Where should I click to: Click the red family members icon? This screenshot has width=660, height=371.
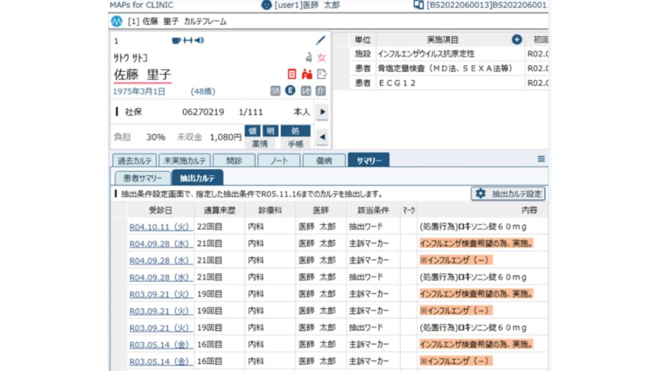point(307,75)
